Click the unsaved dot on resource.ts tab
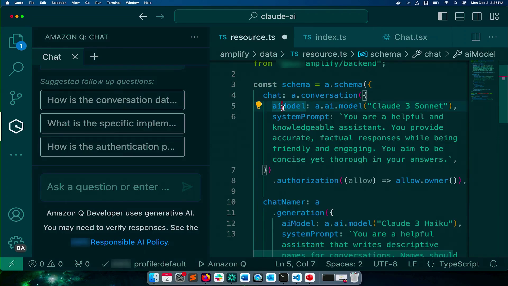Screen dimensions: 508x286 pos(285,37)
